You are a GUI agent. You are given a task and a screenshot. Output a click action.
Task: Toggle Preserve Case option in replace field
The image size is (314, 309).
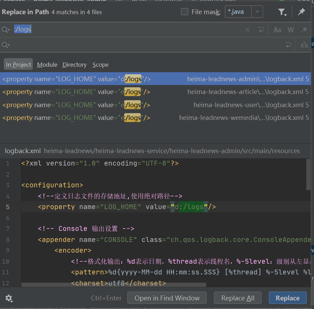[x=304, y=45]
